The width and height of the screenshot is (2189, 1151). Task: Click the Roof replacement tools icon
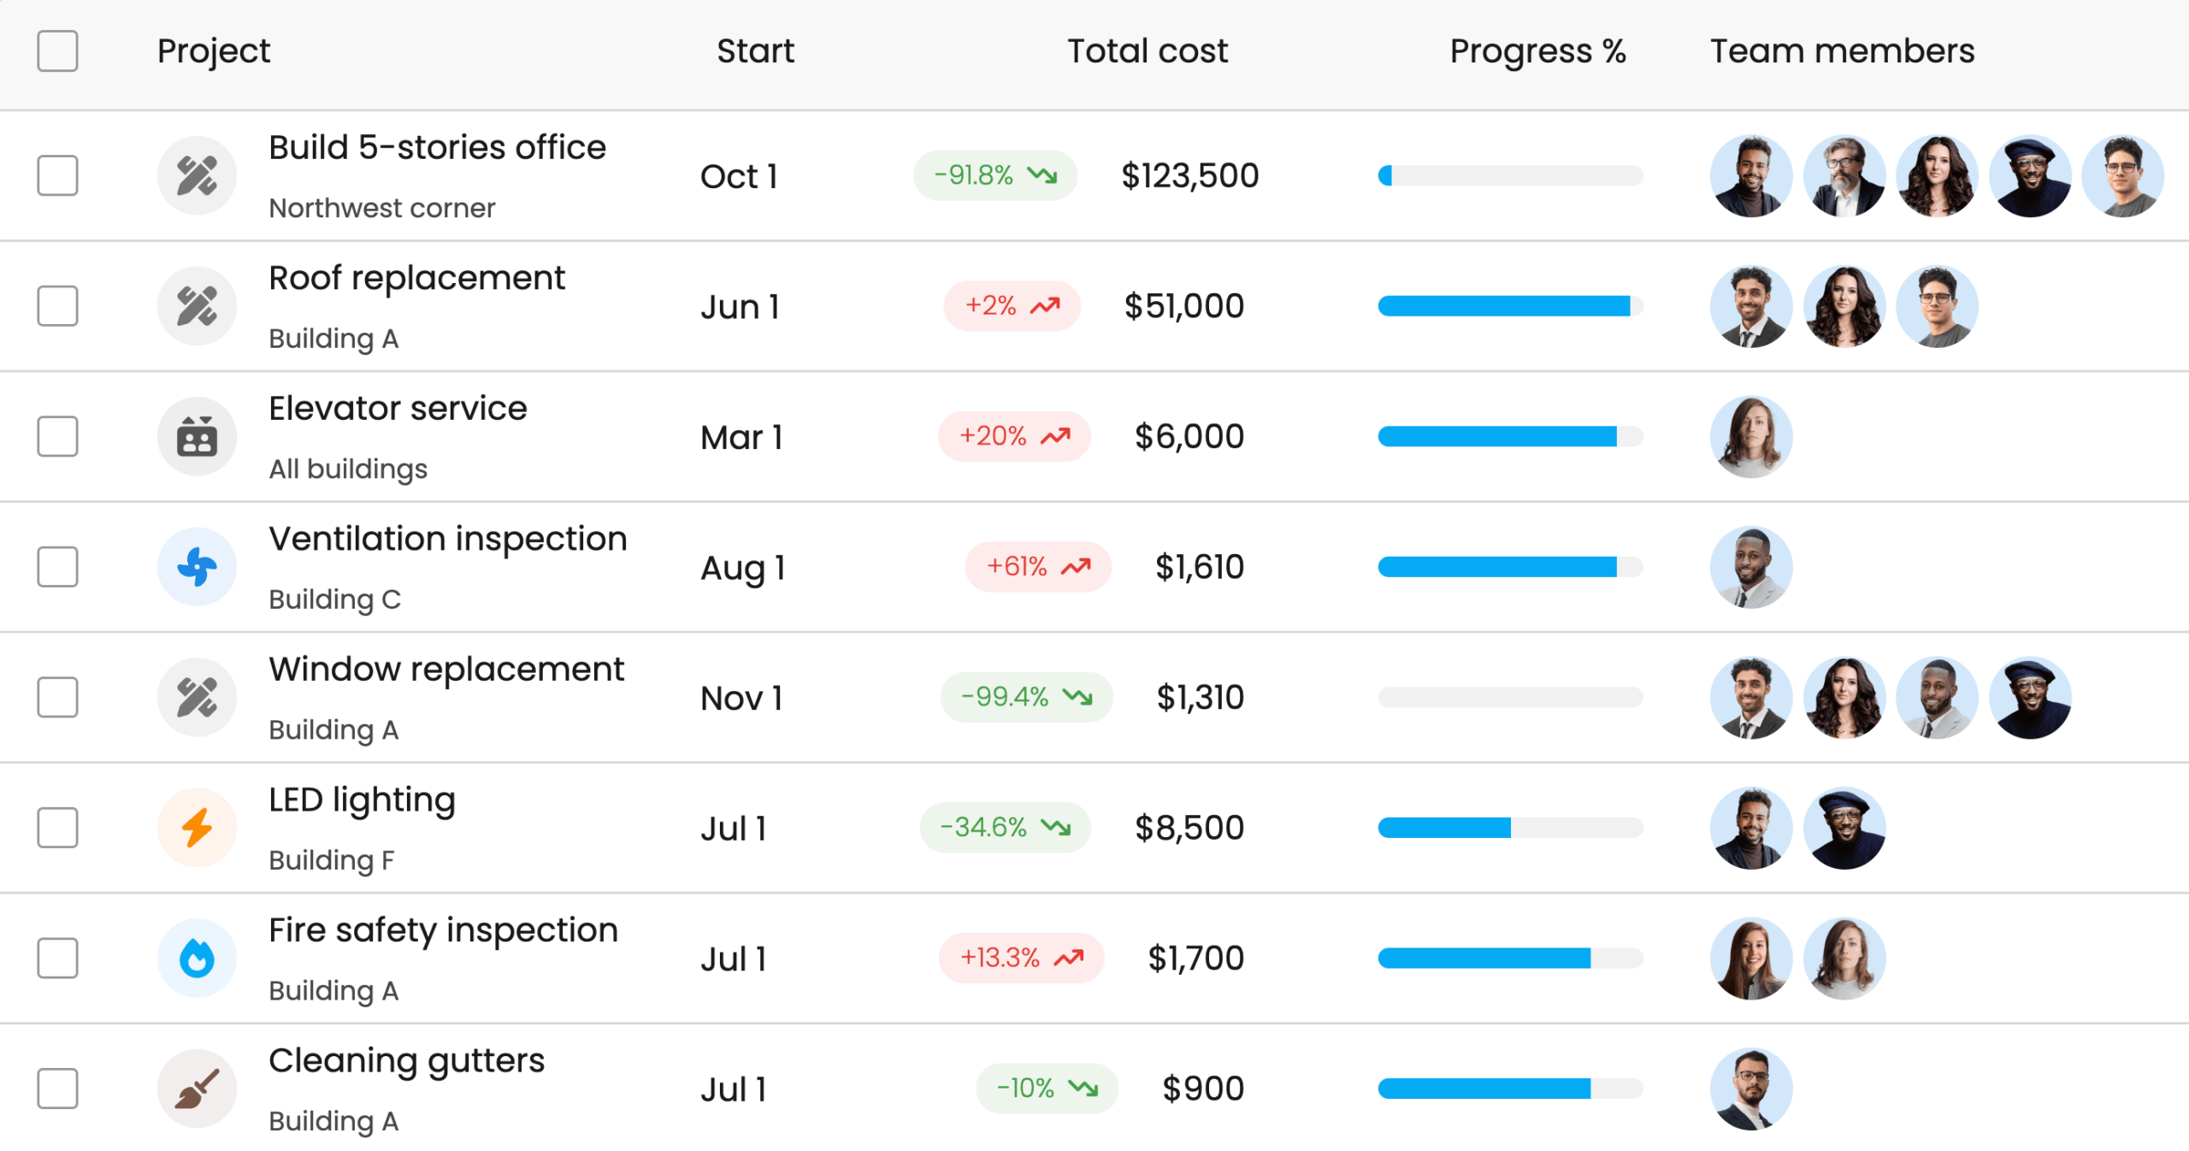(x=197, y=306)
